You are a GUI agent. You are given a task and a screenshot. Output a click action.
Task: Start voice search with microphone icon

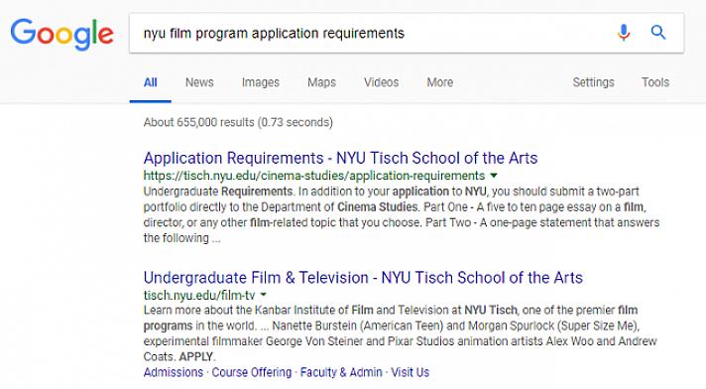(624, 33)
